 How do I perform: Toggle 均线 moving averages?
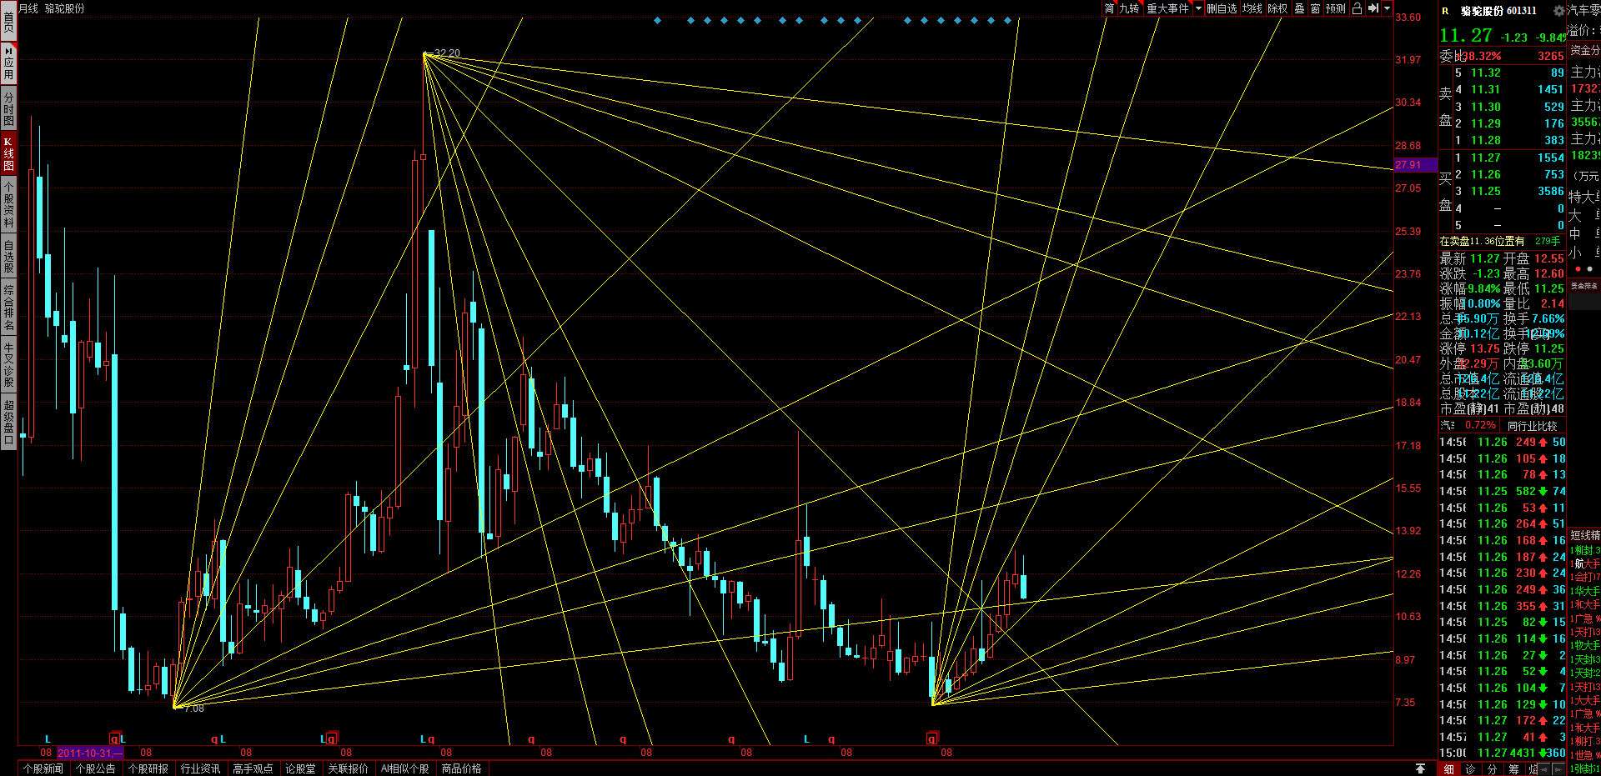pyautogui.click(x=1252, y=8)
